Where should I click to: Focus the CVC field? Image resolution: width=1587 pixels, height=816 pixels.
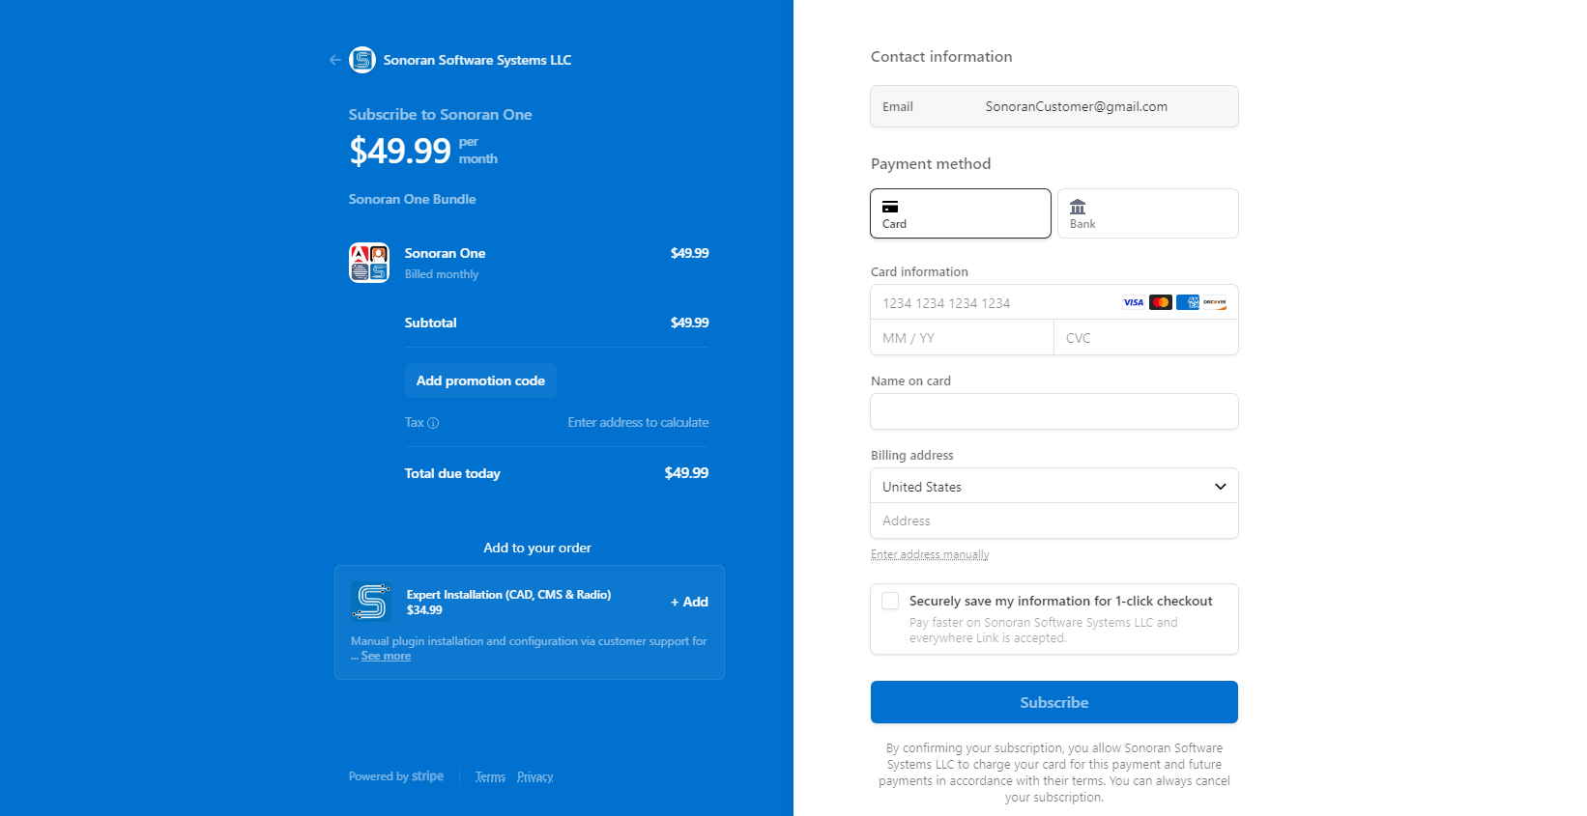(1146, 338)
